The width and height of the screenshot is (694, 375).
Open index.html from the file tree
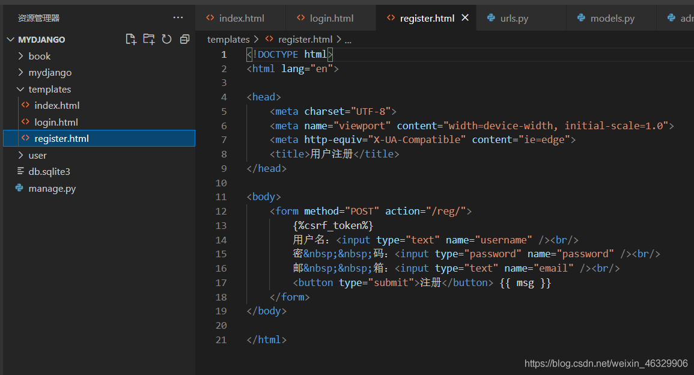pyautogui.click(x=56, y=106)
